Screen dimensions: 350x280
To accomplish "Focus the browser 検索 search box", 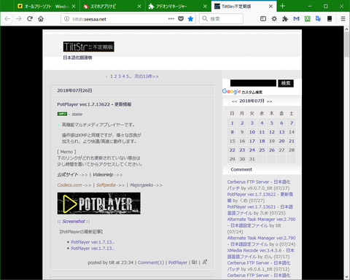I will 221,19.
